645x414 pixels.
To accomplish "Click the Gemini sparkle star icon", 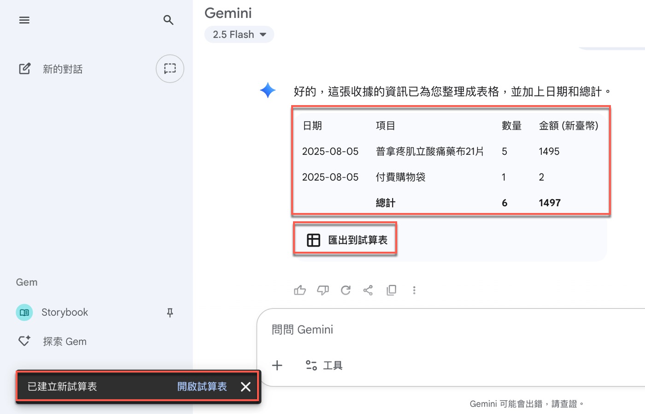I will tap(268, 90).
